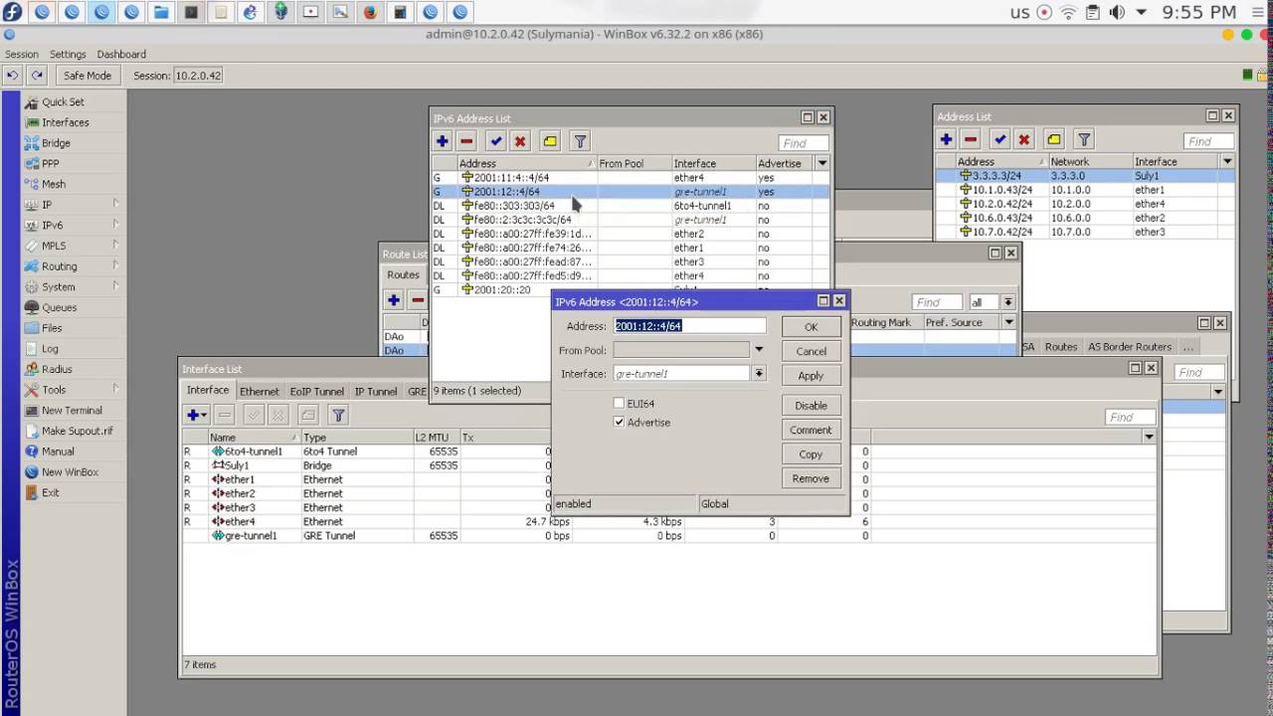Click Disable button in dialog

click(811, 406)
